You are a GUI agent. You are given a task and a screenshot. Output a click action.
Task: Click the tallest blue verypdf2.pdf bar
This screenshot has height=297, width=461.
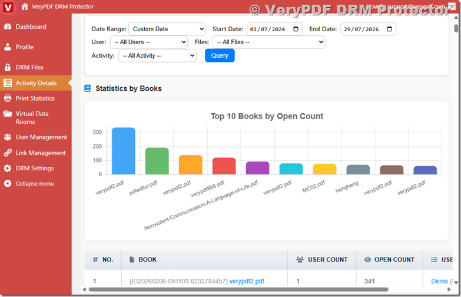[x=124, y=151]
